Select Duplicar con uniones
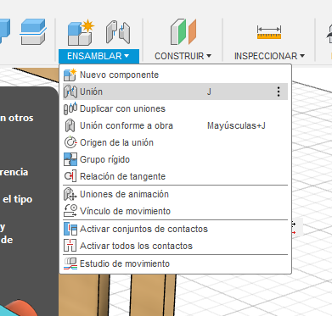 [x=175, y=108]
